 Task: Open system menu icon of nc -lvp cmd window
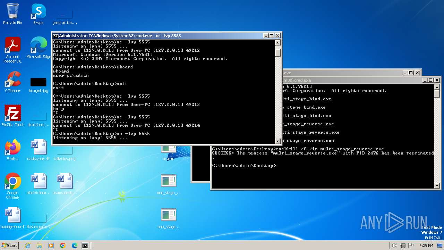(x=55, y=36)
